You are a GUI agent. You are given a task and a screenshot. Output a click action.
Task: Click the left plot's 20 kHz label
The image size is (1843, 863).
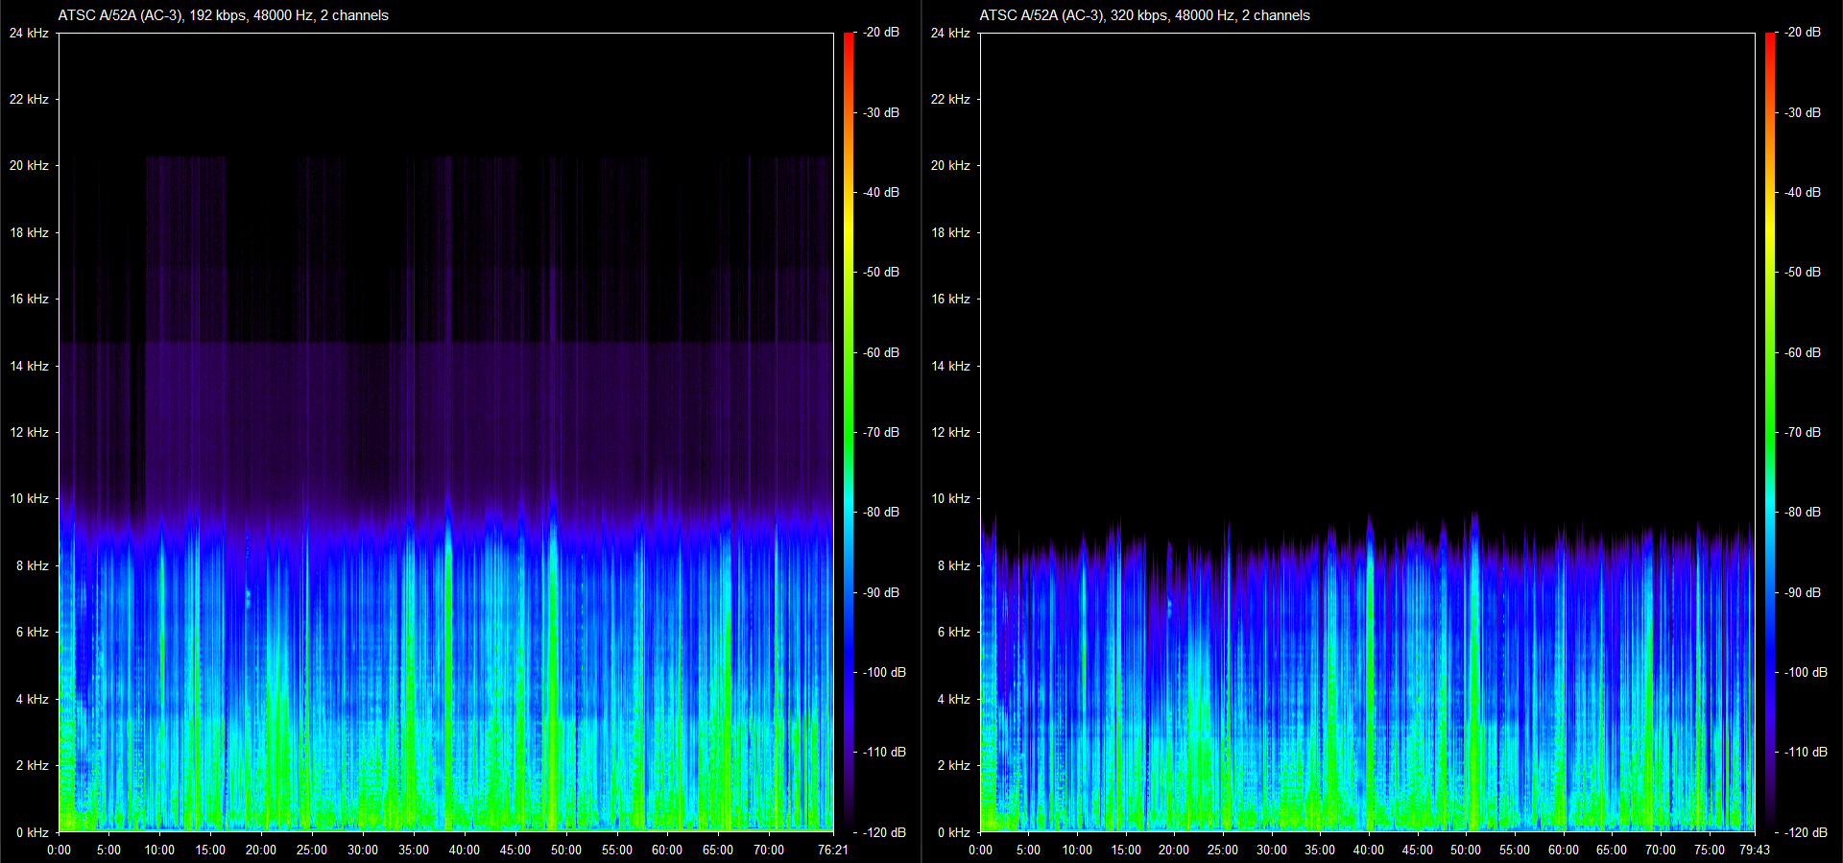[x=29, y=165]
